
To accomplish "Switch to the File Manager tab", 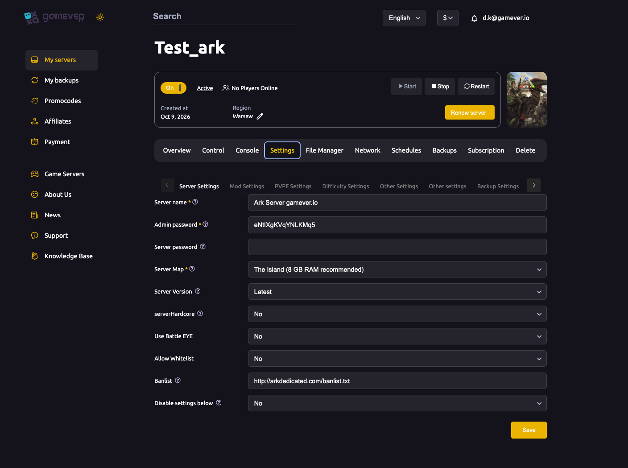I will pyautogui.click(x=325, y=150).
